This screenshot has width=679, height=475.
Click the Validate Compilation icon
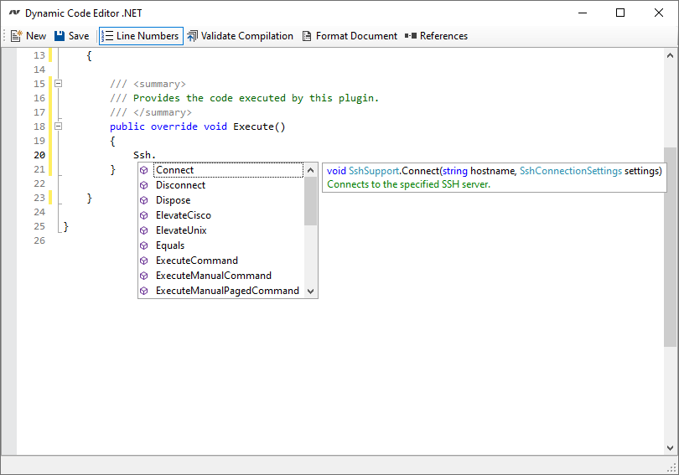(192, 36)
